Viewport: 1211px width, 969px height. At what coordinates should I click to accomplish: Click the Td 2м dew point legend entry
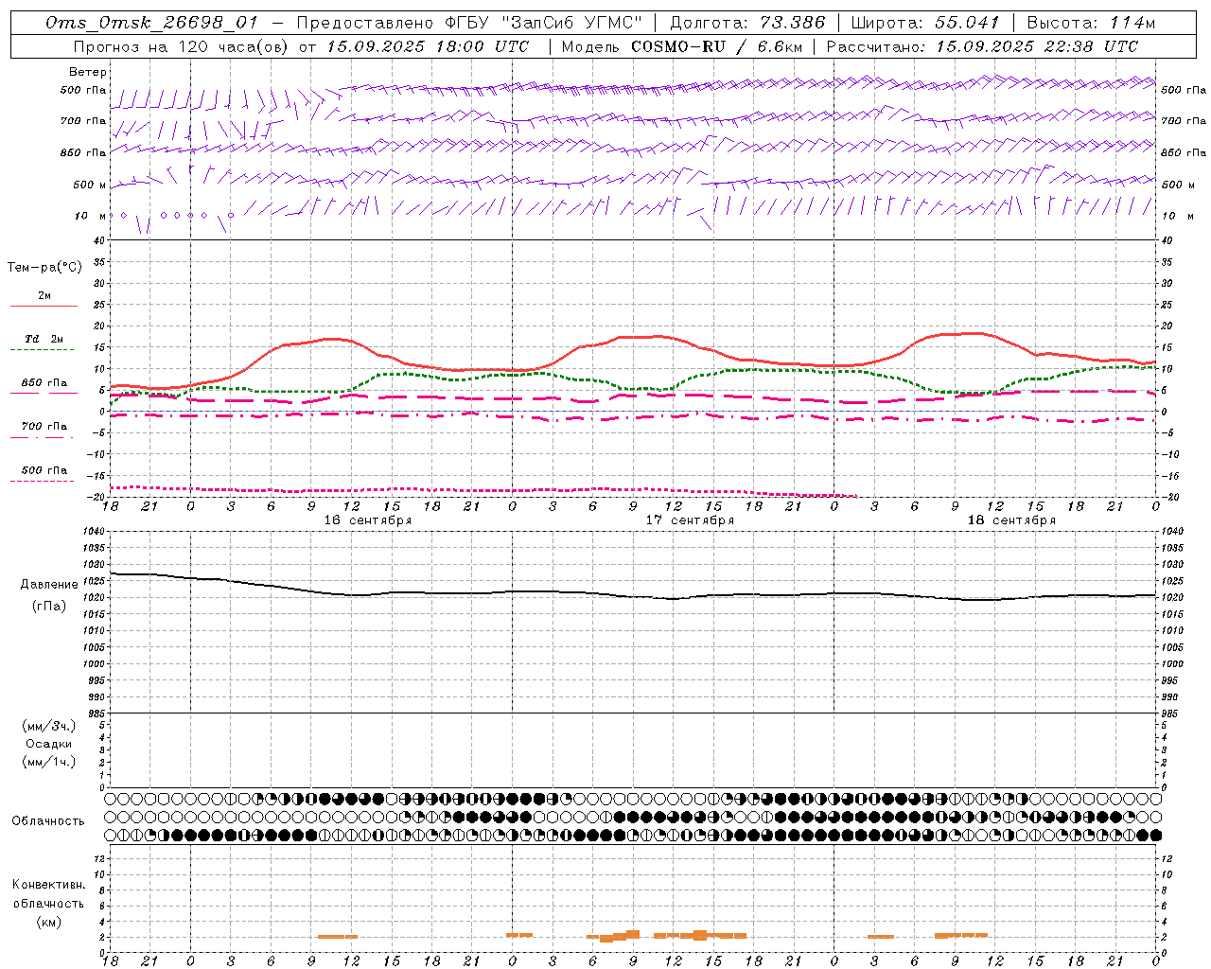44,339
